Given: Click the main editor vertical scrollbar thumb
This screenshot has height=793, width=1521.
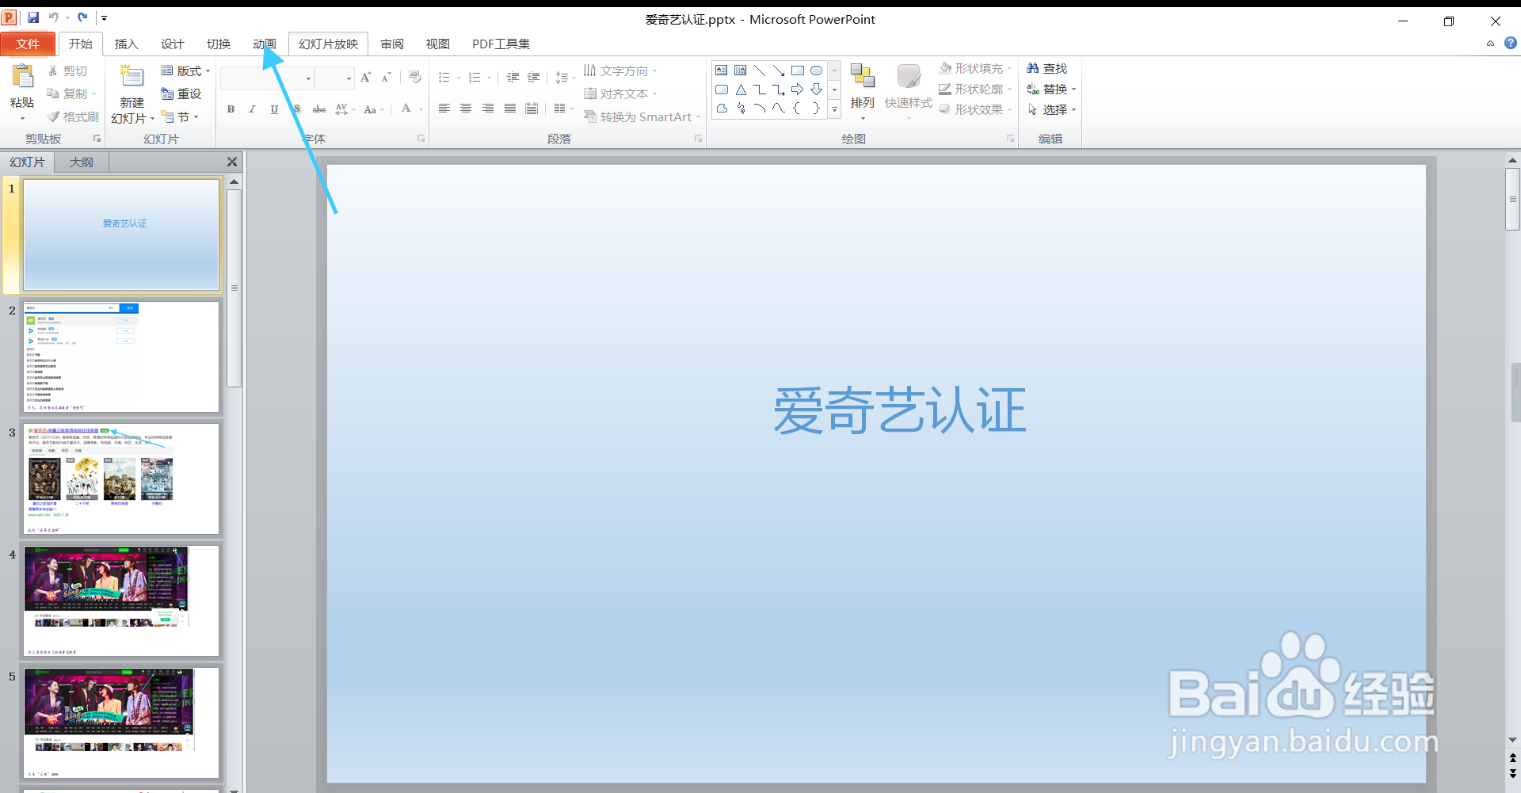Looking at the screenshot, I should tap(1513, 199).
